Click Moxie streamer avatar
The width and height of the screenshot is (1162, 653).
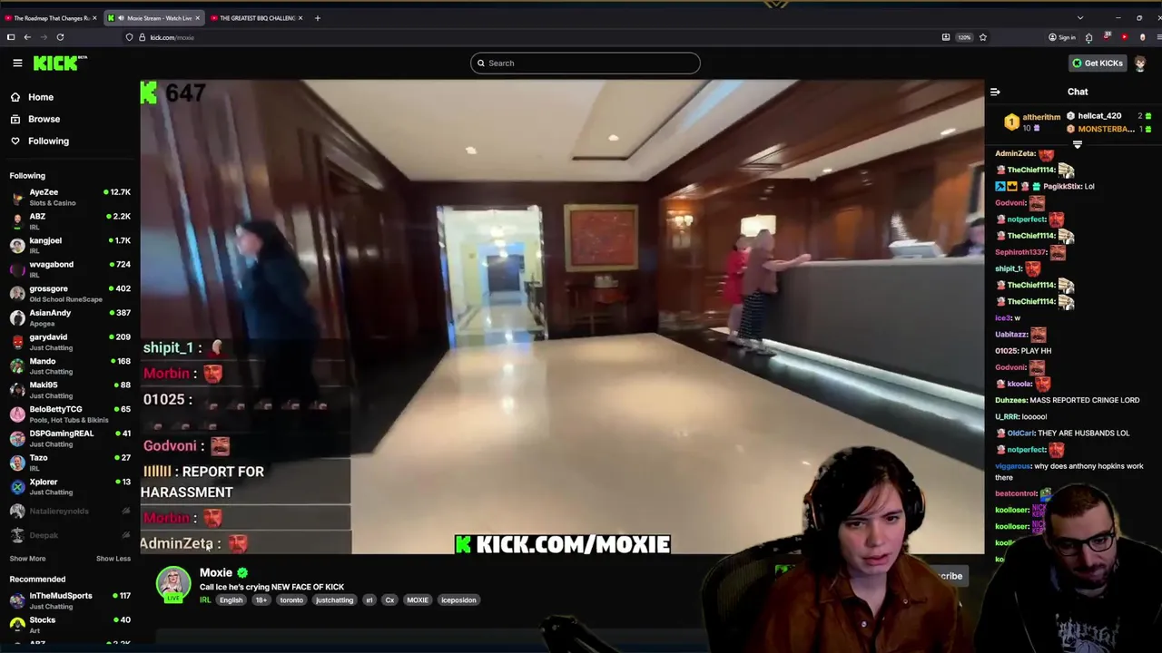click(173, 584)
